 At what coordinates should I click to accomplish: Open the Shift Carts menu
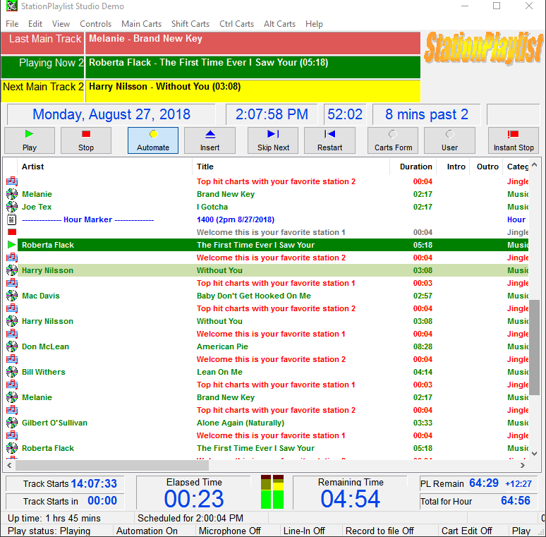tap(190, 24)
